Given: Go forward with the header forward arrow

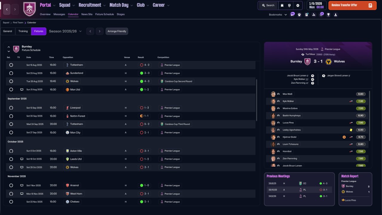Looking at the screenshot, I should pyautogui.click(x=15, y=9).
